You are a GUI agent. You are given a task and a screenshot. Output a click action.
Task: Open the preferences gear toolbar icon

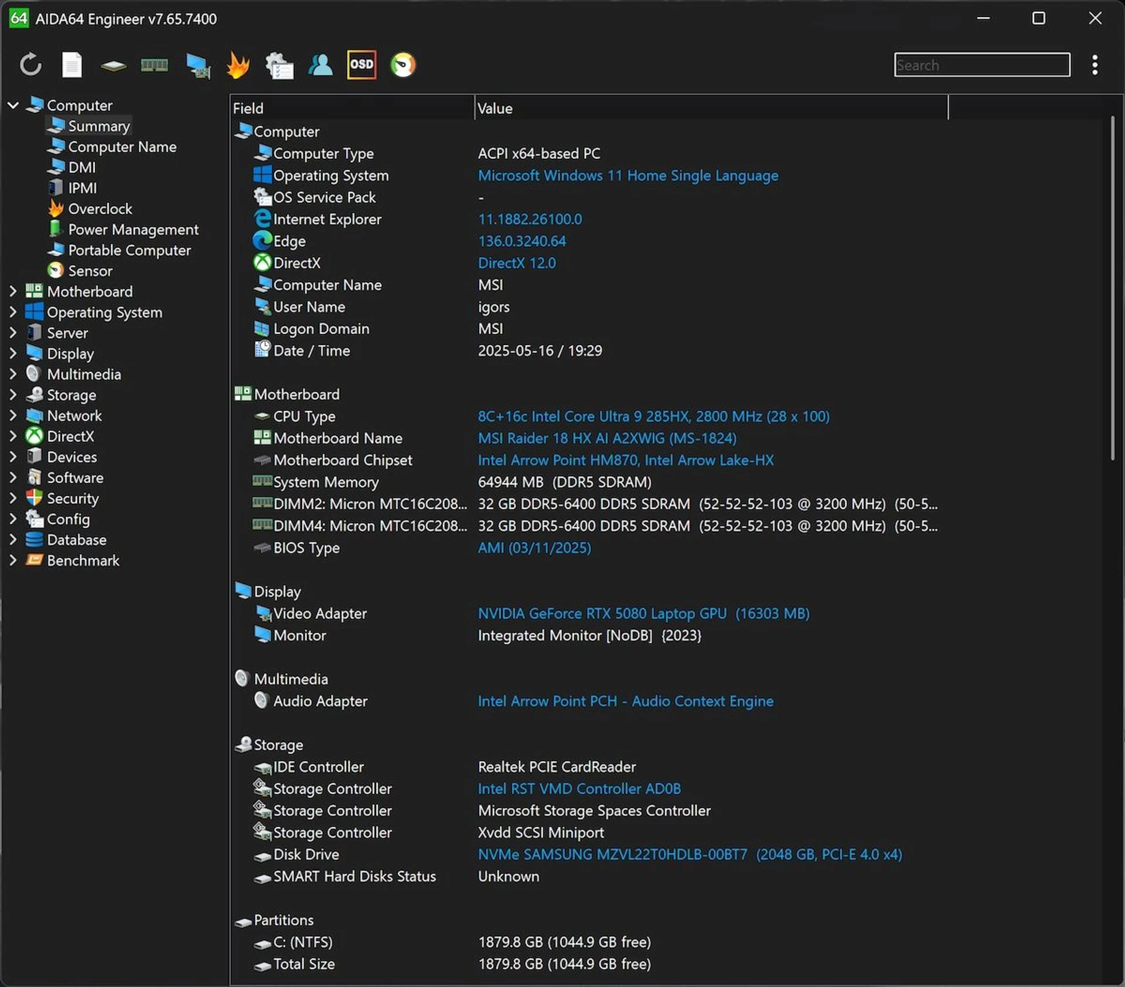279,65
